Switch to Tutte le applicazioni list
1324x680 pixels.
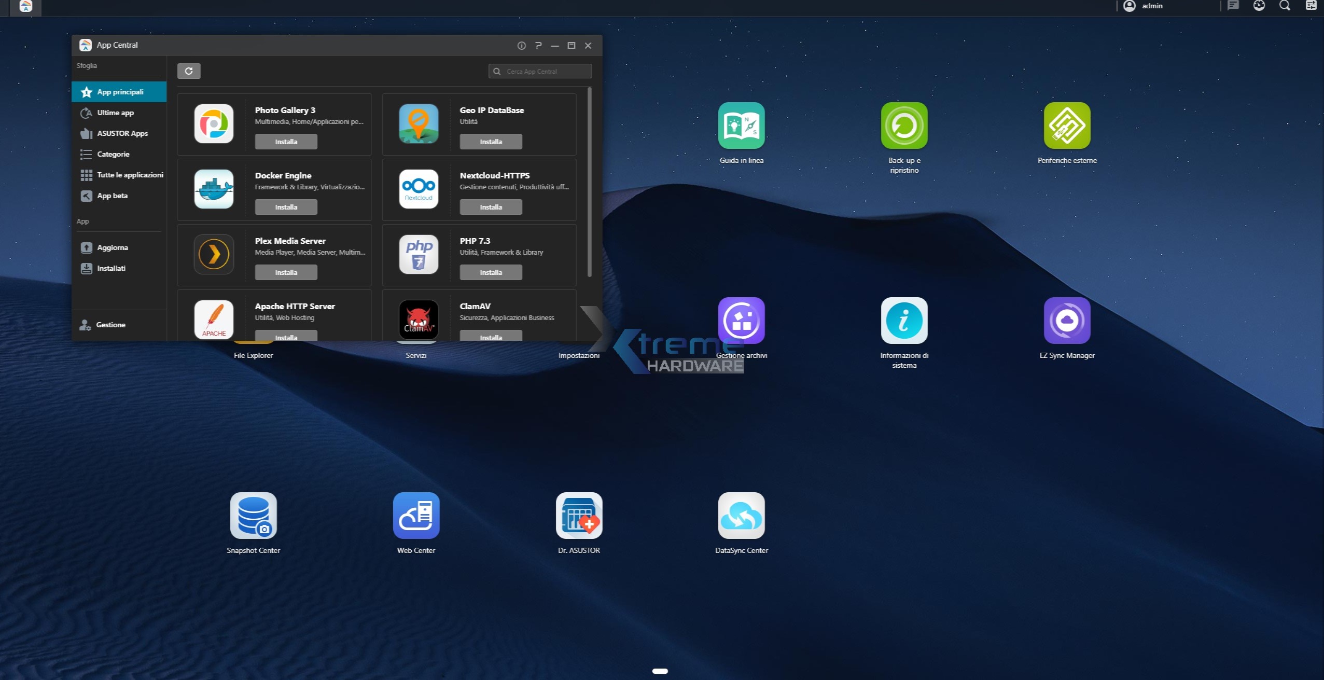click(130, 175)
